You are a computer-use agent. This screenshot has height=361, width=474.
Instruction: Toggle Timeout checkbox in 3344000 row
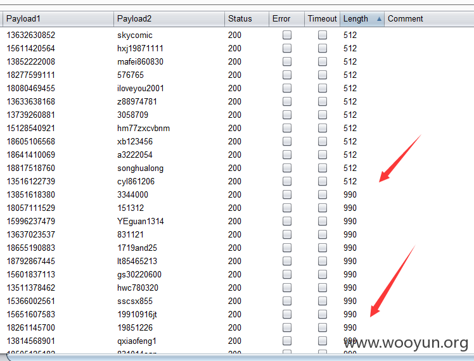[323, 194]
